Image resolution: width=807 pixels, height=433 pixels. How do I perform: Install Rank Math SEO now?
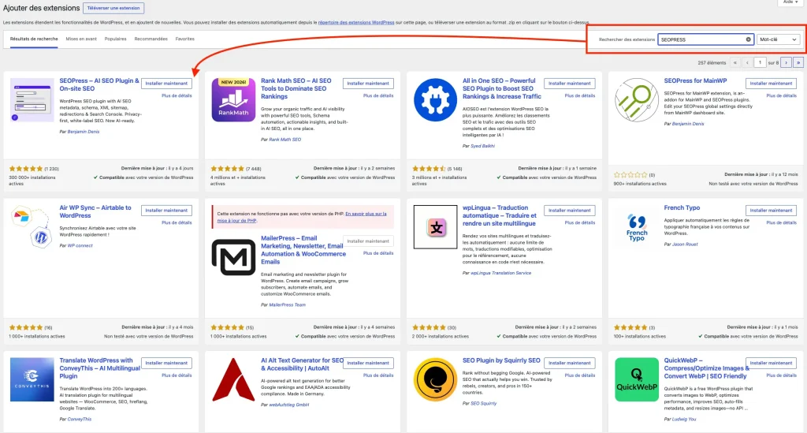[x=368, y=84]
